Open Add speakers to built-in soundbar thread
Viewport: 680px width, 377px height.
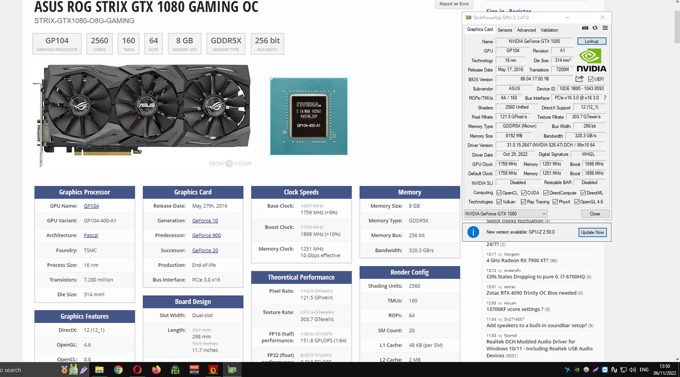[537, 325]
